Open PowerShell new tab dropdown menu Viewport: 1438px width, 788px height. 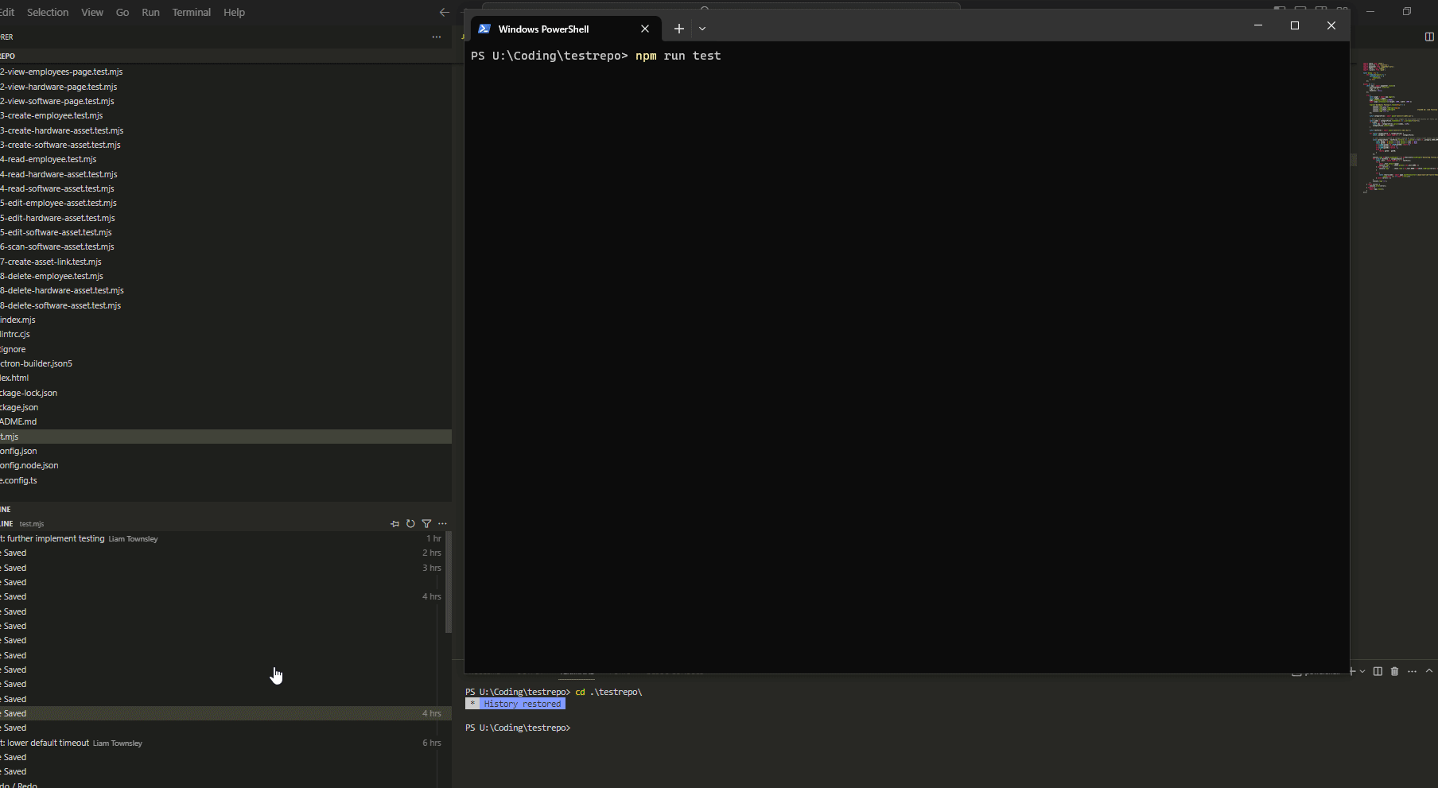click(x=702, y=29)
